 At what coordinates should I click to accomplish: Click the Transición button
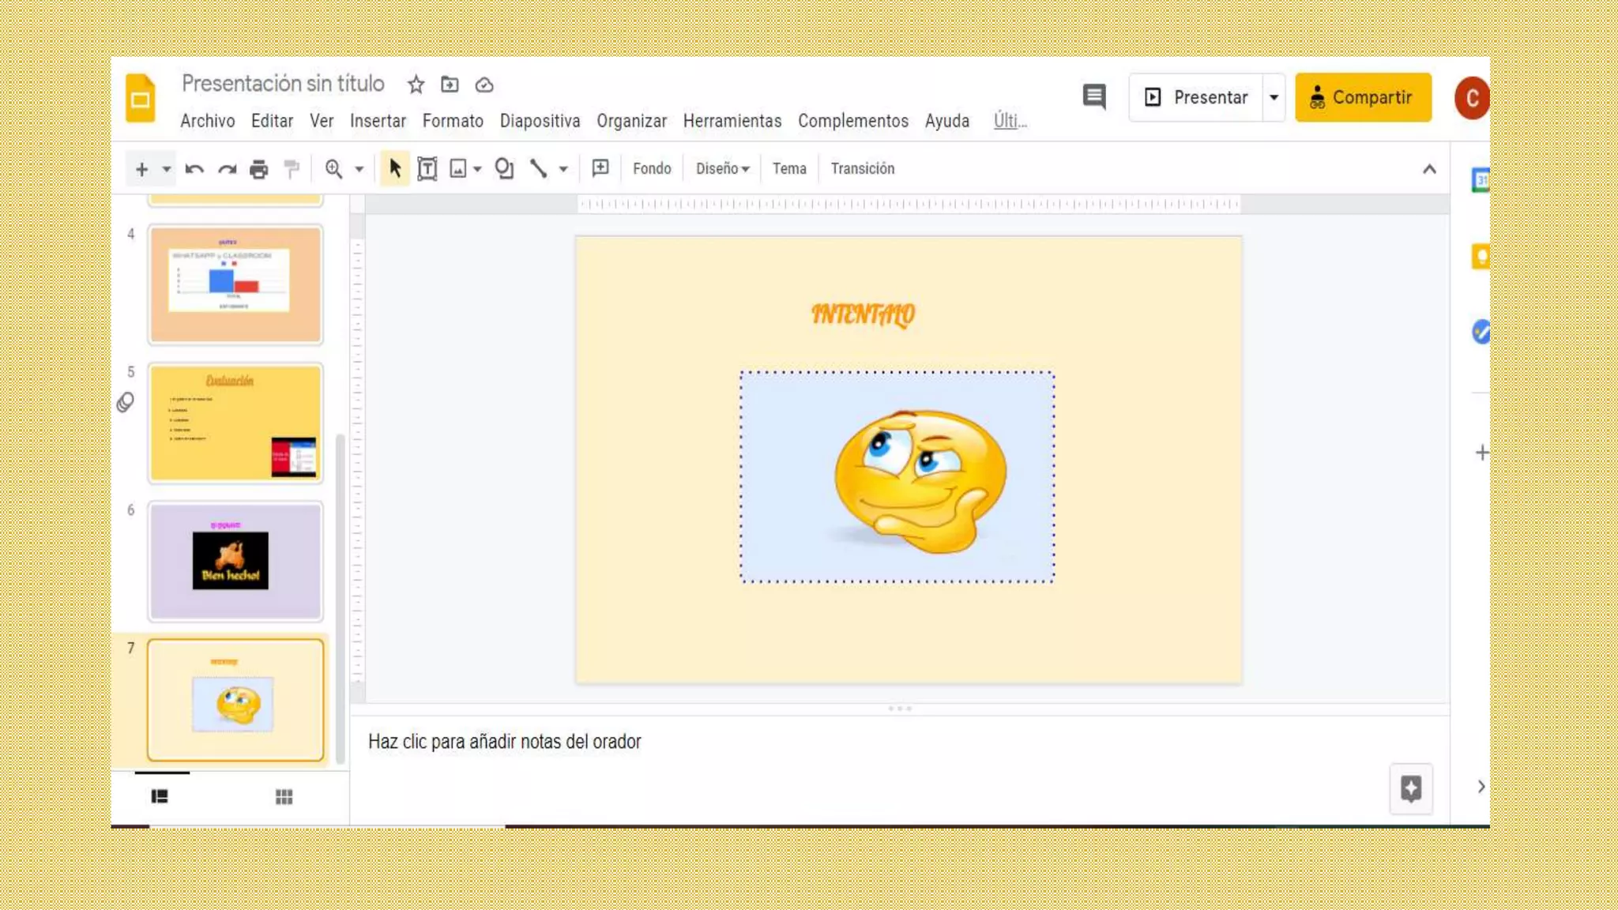[x=862, y=169]
